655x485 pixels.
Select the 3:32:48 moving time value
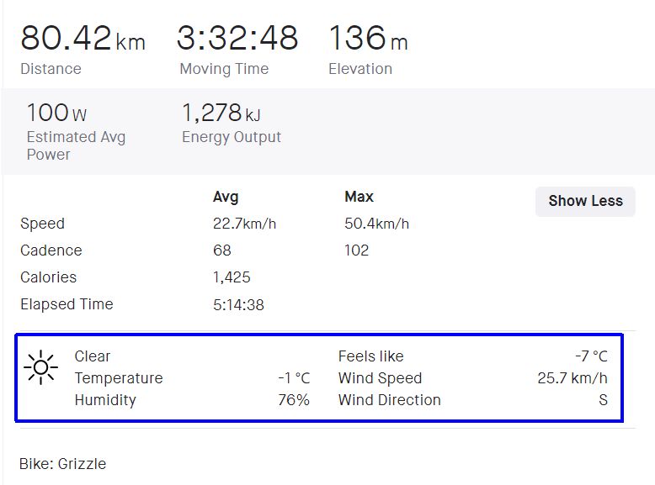click(237, 39)
